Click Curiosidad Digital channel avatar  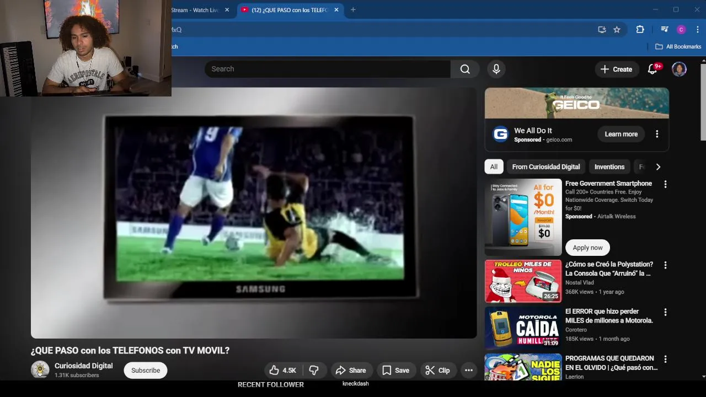pos(40,370)
